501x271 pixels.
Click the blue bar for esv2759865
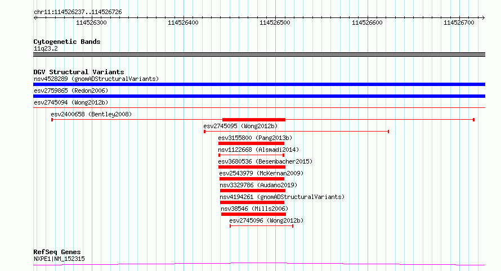(x=259, y=96)
